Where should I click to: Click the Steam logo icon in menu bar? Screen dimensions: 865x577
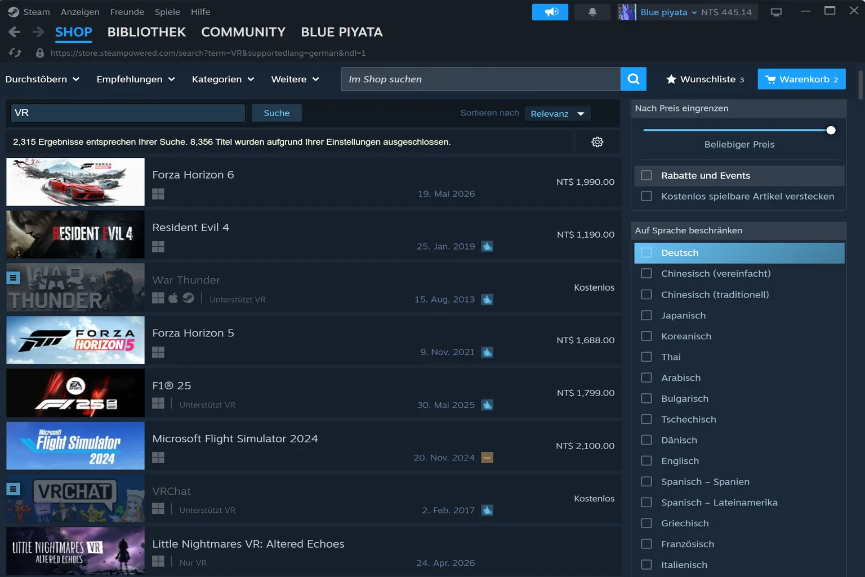[14, 12]
